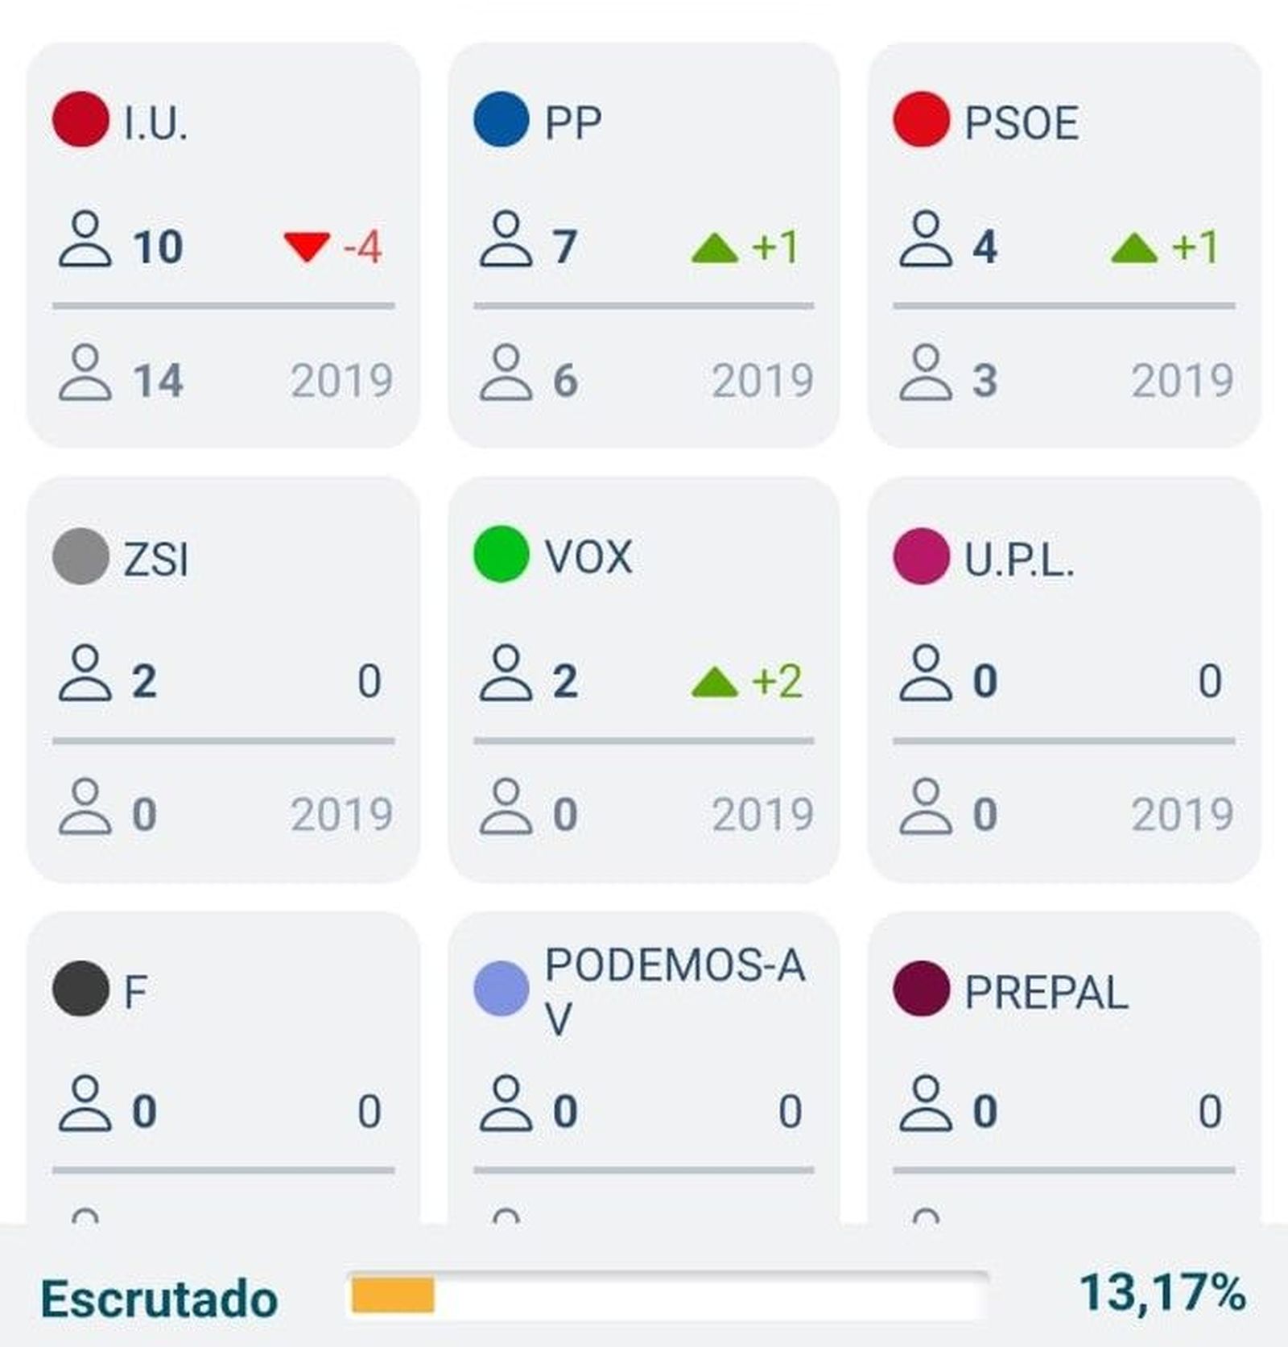The height and width of the screenshot is (1347, 1288).
Task: Click the 2019 seats person icon for PP
Action: point(506,373)
